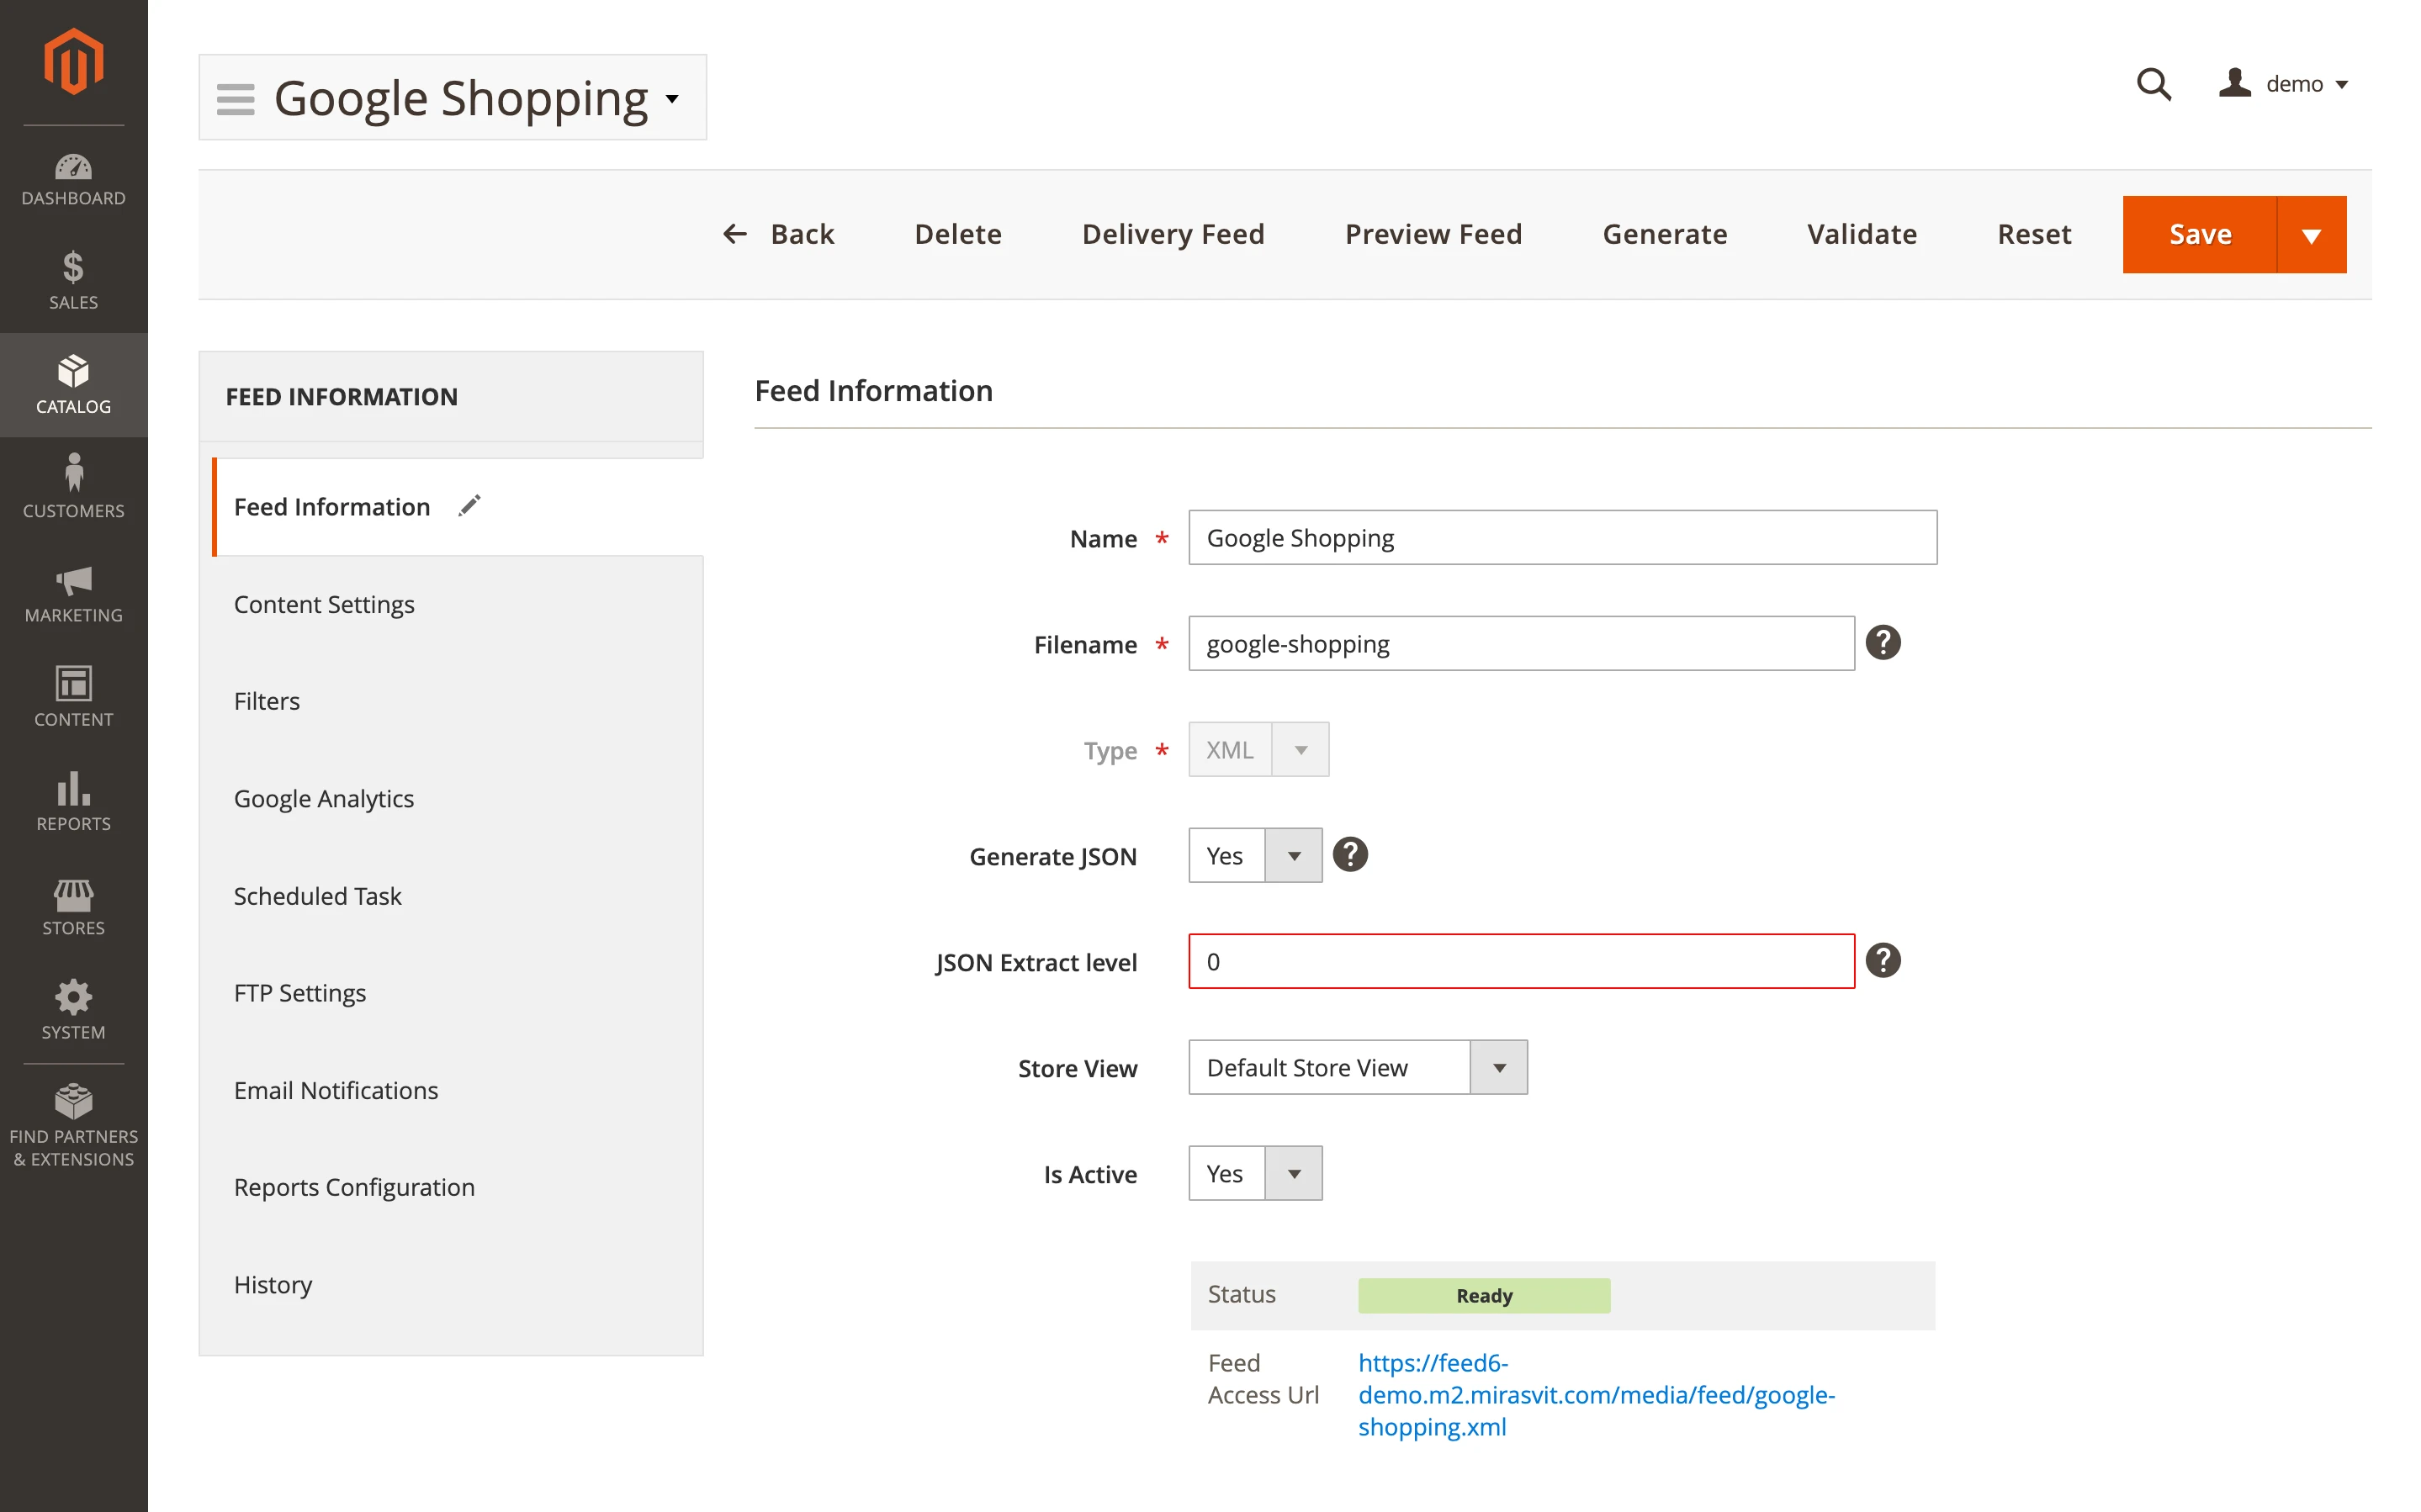This screenshot has width=2421, height=1512.
Task: Click inside the JSON Extract level field
Action: [1520, 961]
